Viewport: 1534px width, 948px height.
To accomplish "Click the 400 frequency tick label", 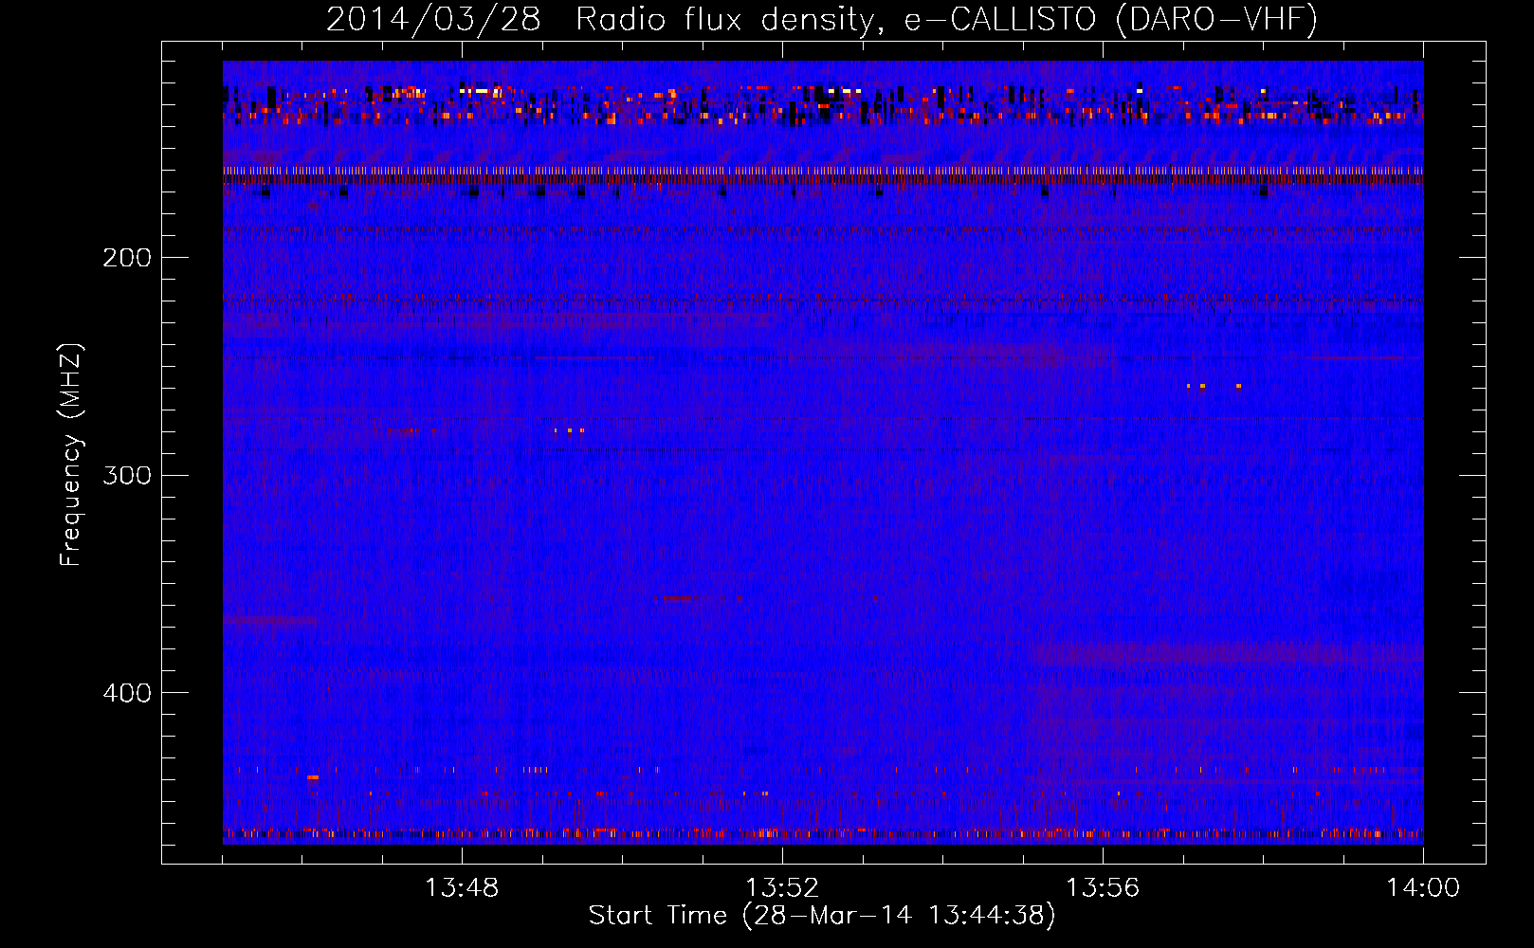I will coord(127,693).
